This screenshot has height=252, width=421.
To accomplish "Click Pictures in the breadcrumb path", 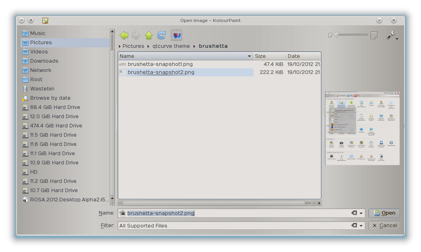I will tap(133, 46).
